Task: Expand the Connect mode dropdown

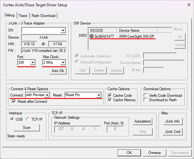Action: [47, 95]
